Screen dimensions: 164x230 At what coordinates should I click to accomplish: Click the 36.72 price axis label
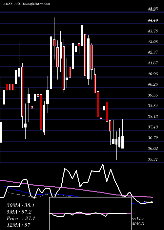click(153, 138)
